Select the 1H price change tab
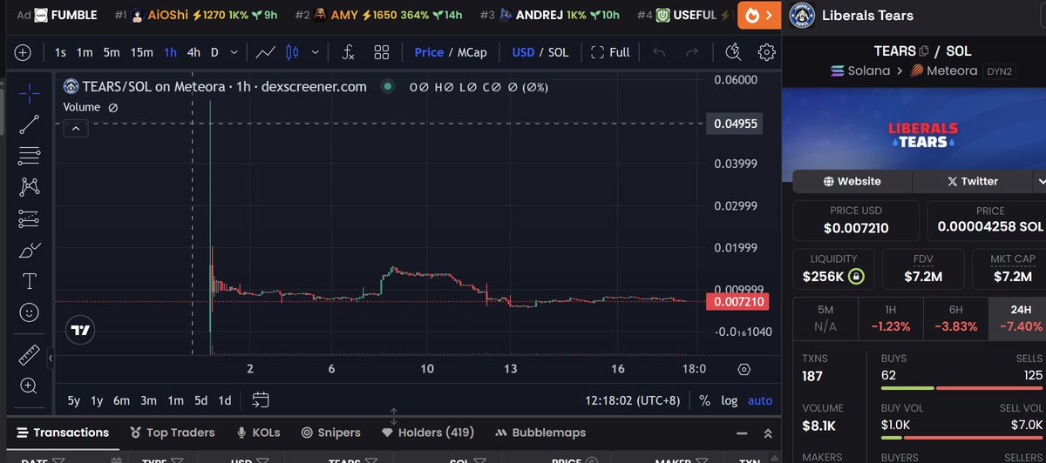This screenshot has width=1046, height=463. click(891, 319)
